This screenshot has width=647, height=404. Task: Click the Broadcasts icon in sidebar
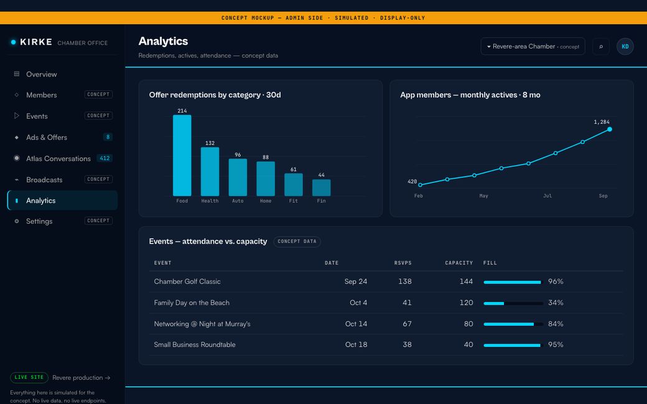tap(17, 180)
